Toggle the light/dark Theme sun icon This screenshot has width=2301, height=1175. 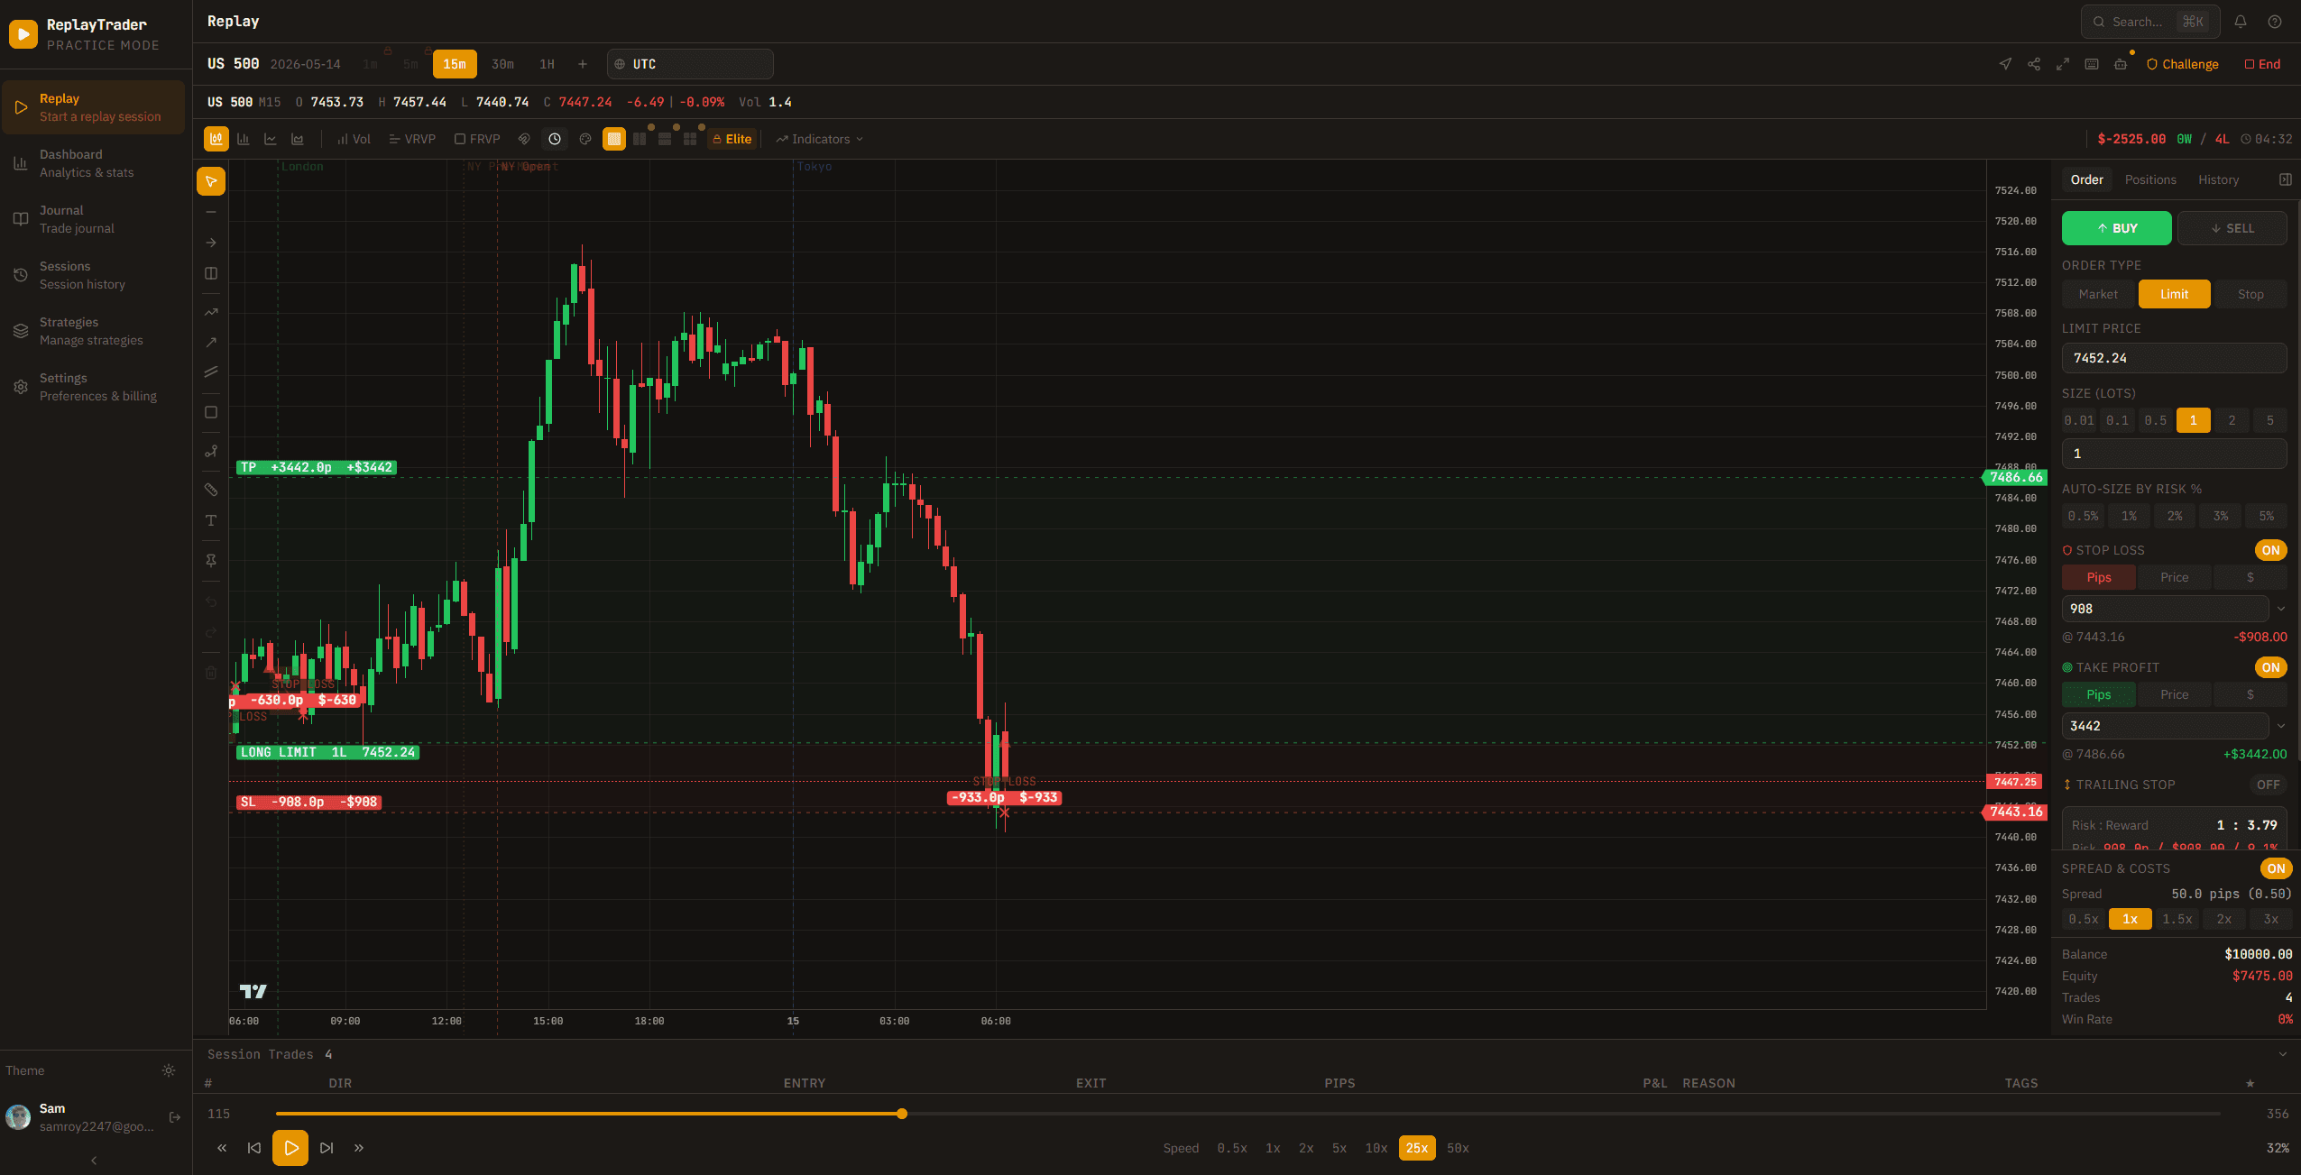(x=169, y=1070)
